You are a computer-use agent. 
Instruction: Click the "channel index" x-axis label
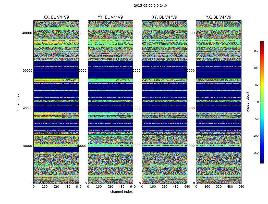(x=121, y=192)
